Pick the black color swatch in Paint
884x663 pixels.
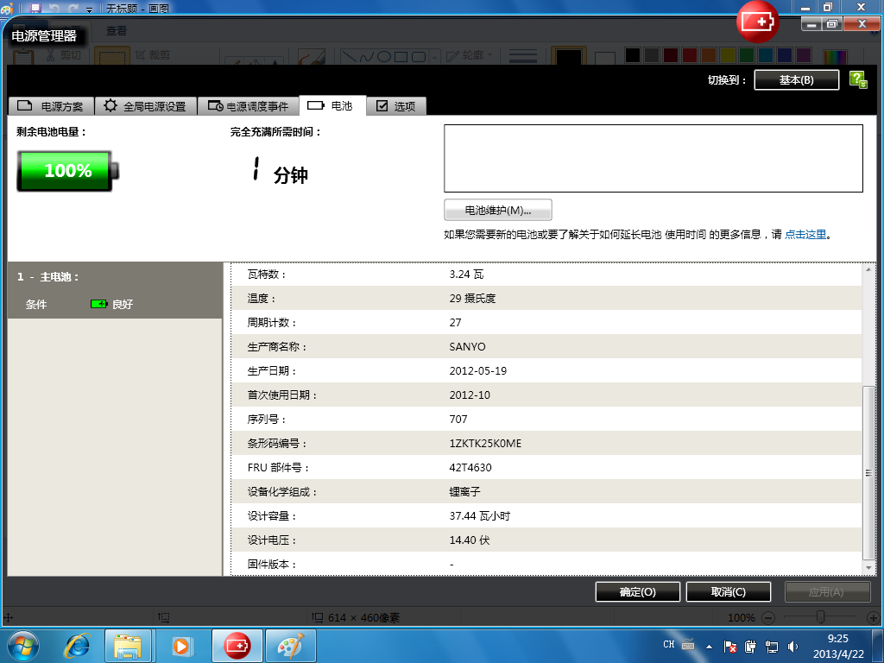[633, 55]
